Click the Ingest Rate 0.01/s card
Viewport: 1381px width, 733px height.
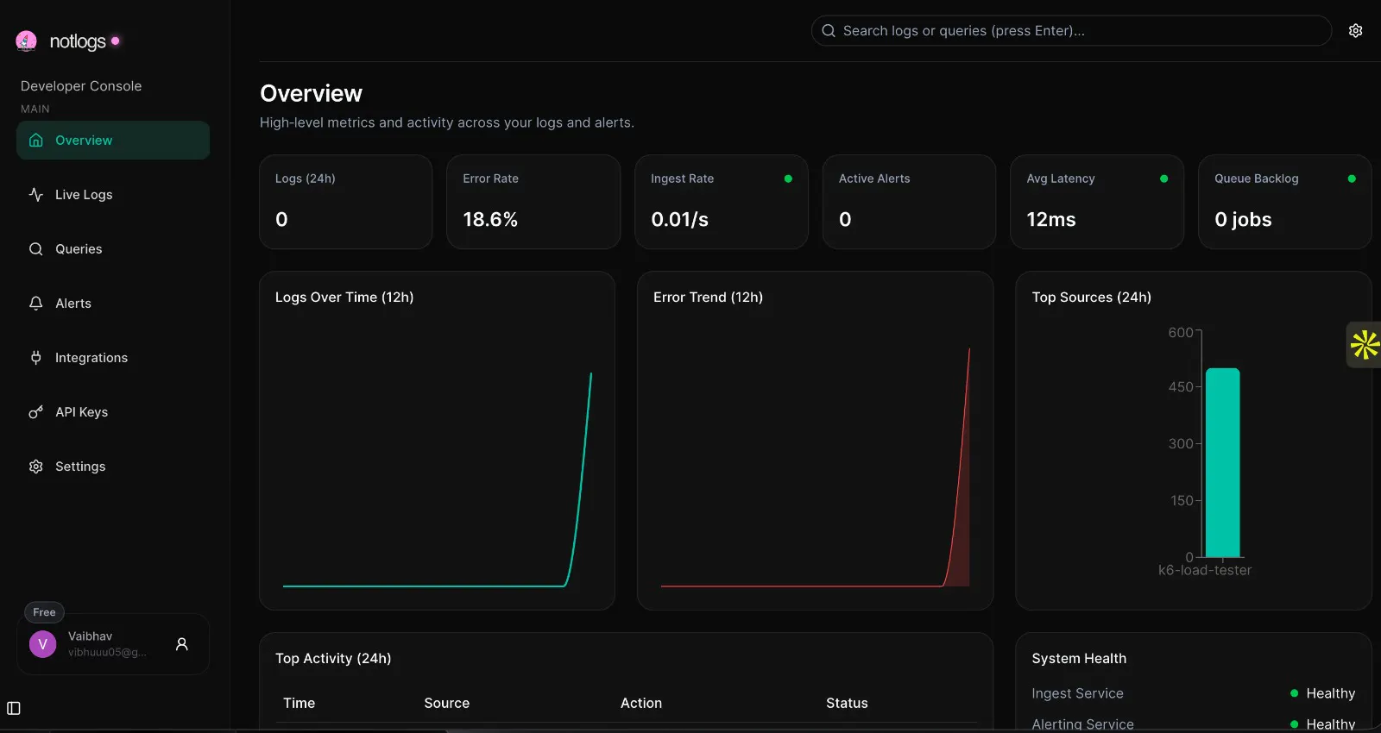point(722,202)
